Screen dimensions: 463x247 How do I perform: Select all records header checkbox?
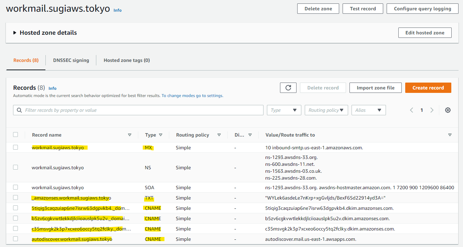[x=15, y=135]
